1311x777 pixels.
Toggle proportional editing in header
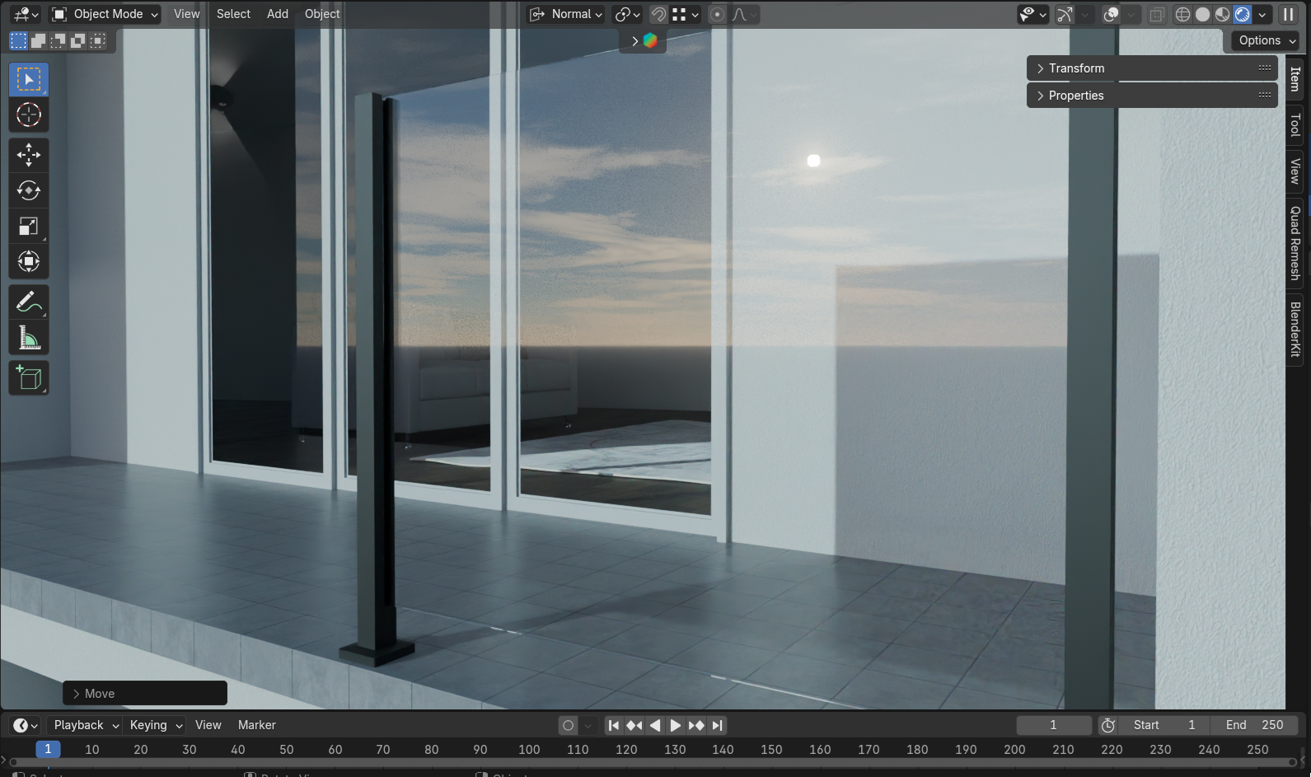click(x=718, y=15)
